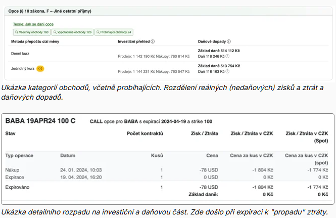Click the 'Typ operace' column header

(x=19, y=156)
